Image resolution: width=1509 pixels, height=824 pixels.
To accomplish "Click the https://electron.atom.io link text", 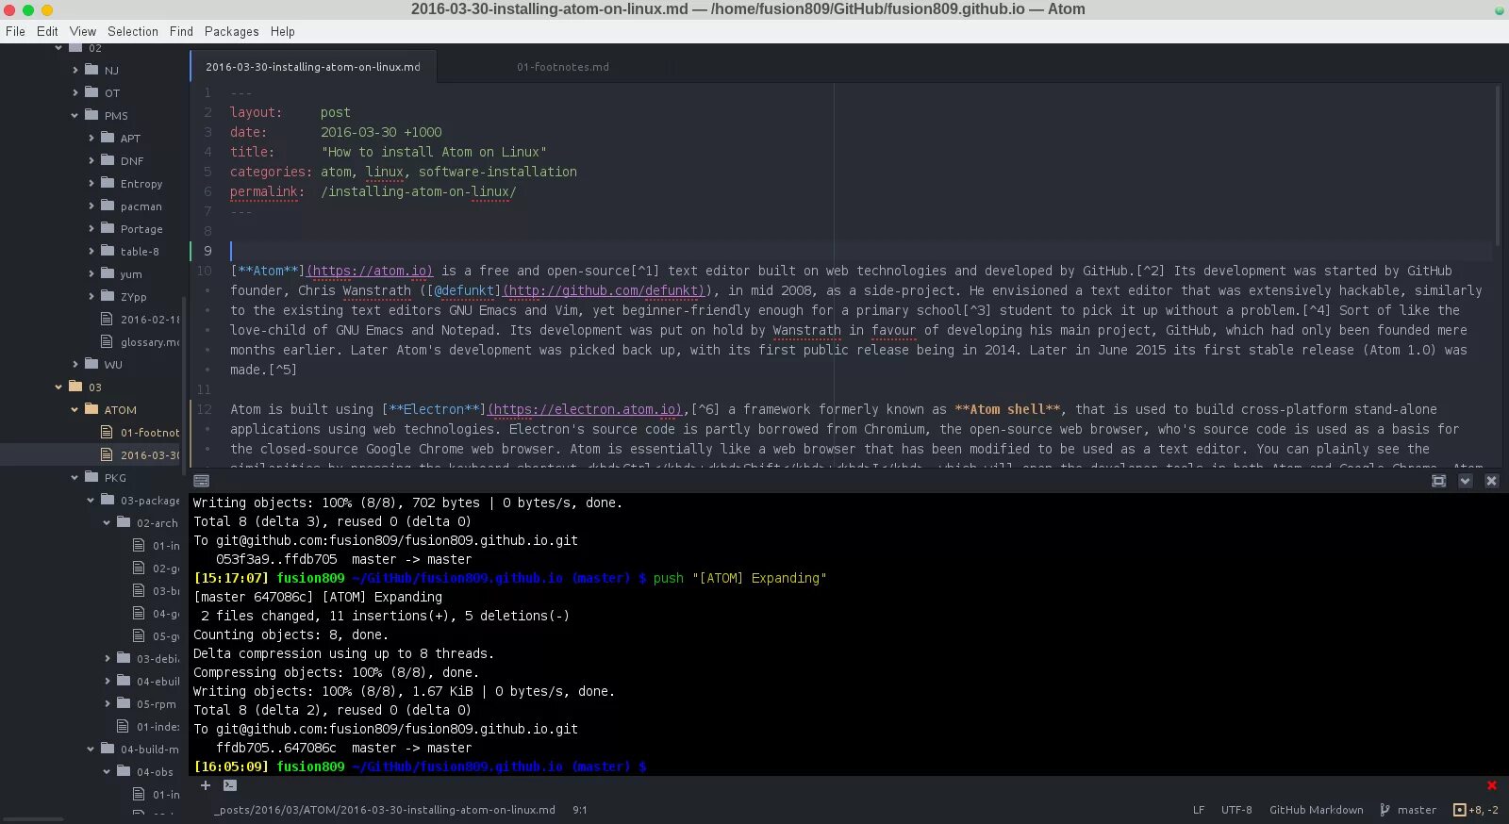I will coord(584,409).
